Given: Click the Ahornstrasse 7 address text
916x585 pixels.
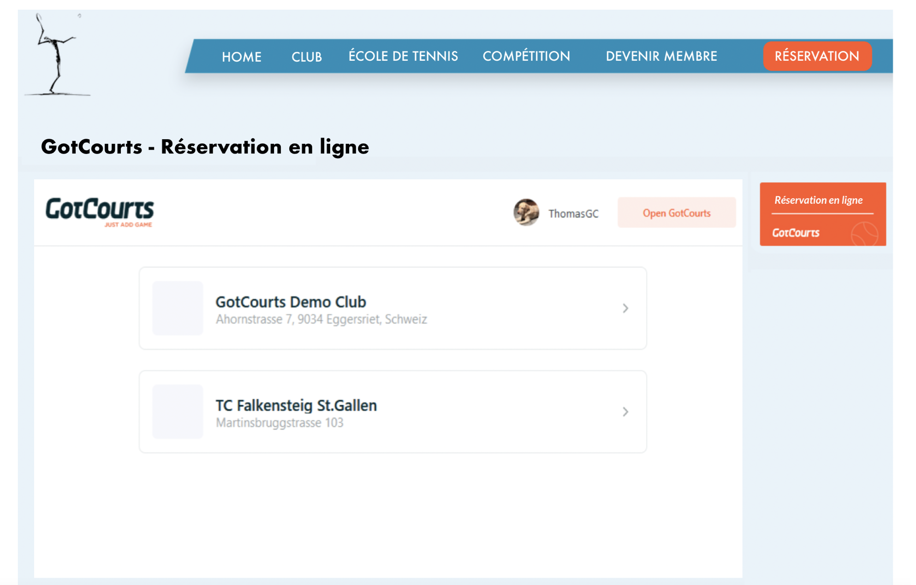Looking at the screenshot, I should click(321, 319).
